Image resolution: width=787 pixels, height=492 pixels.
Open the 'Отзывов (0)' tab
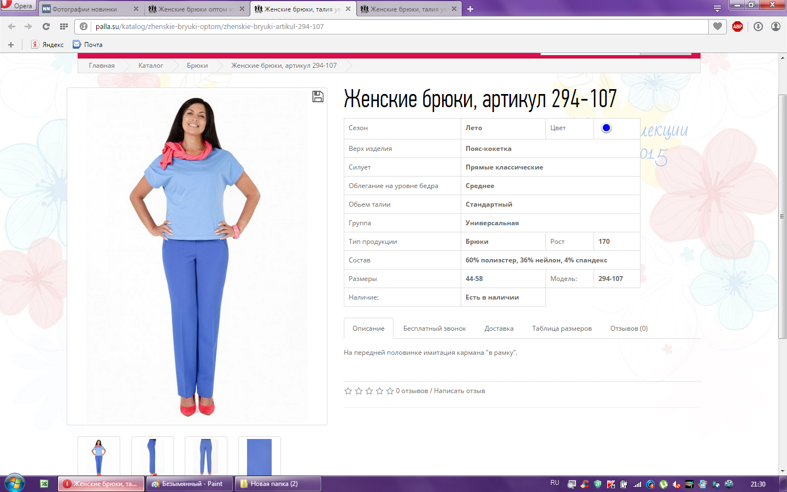629,329
